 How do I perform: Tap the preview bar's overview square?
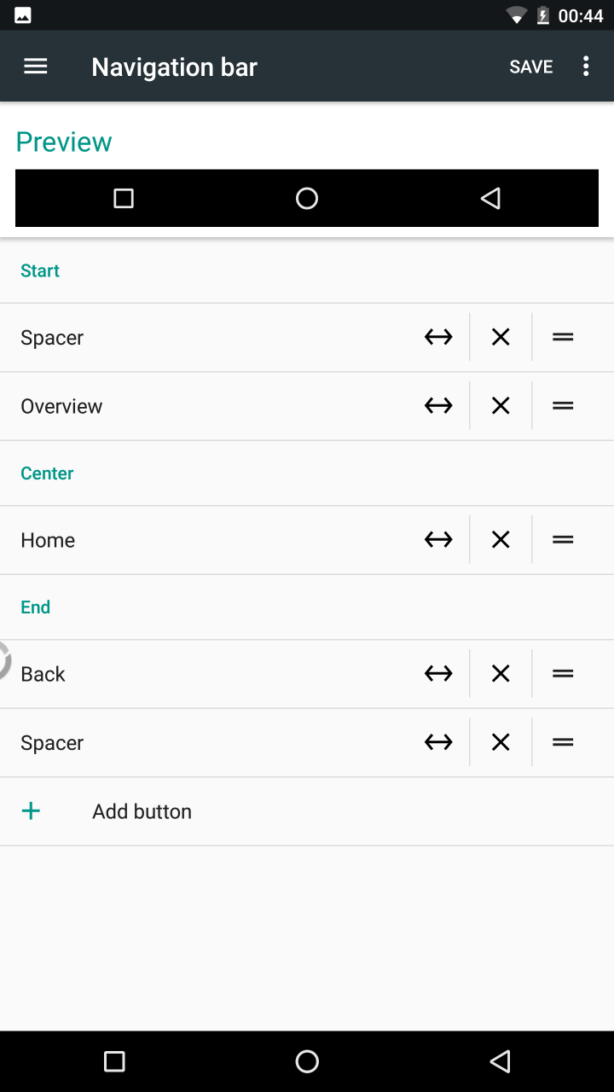click(124, 199)
